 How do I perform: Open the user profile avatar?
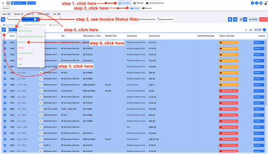(x=266, y=3)
